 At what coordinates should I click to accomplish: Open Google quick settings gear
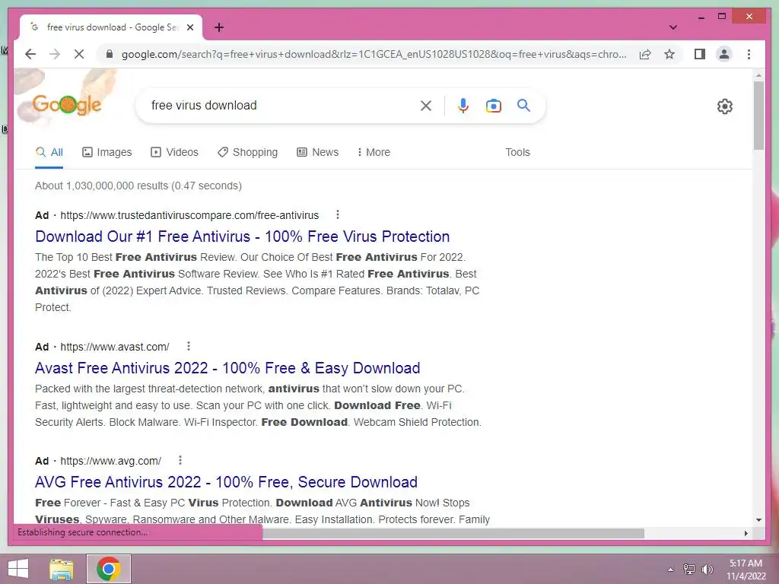point(724,106)
